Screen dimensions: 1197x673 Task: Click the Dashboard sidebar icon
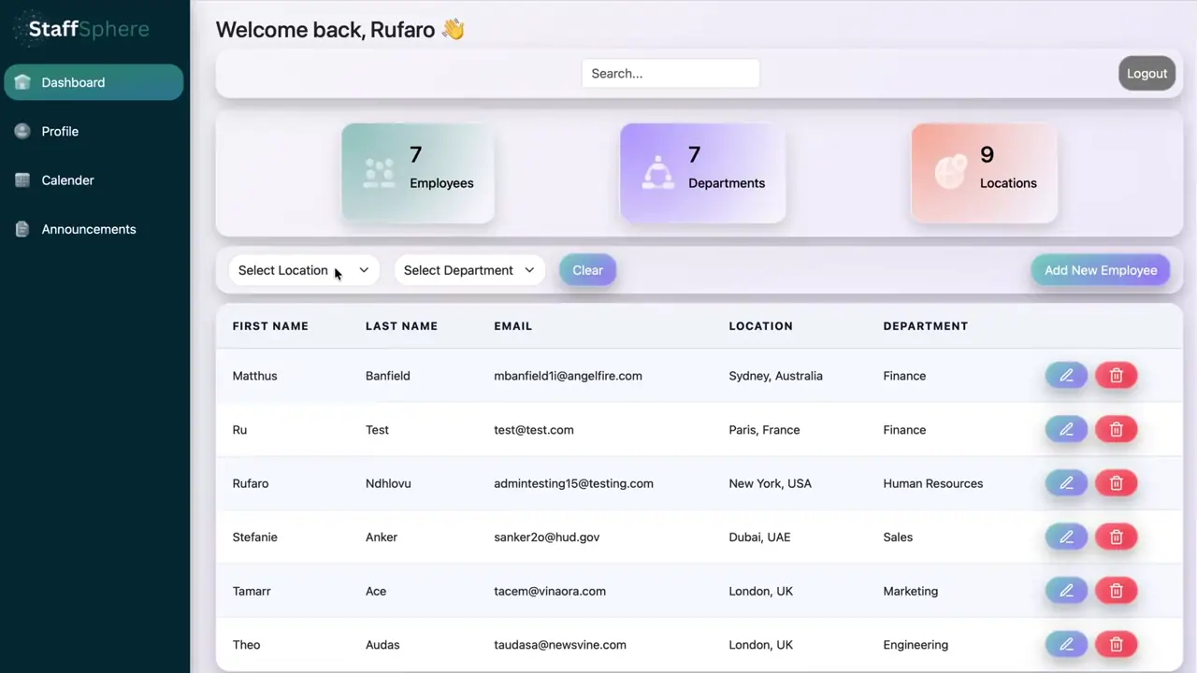[x=22, y=82]
